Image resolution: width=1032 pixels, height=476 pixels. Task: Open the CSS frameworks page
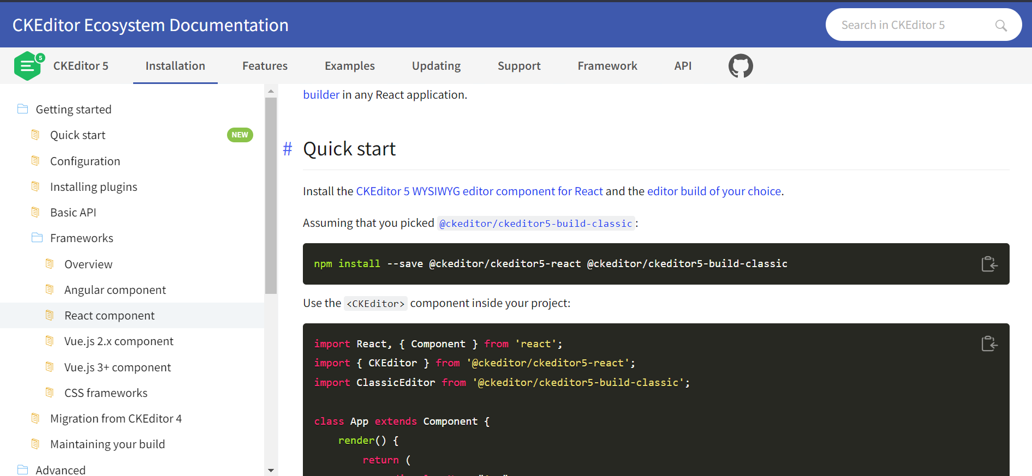coord(106,393)
